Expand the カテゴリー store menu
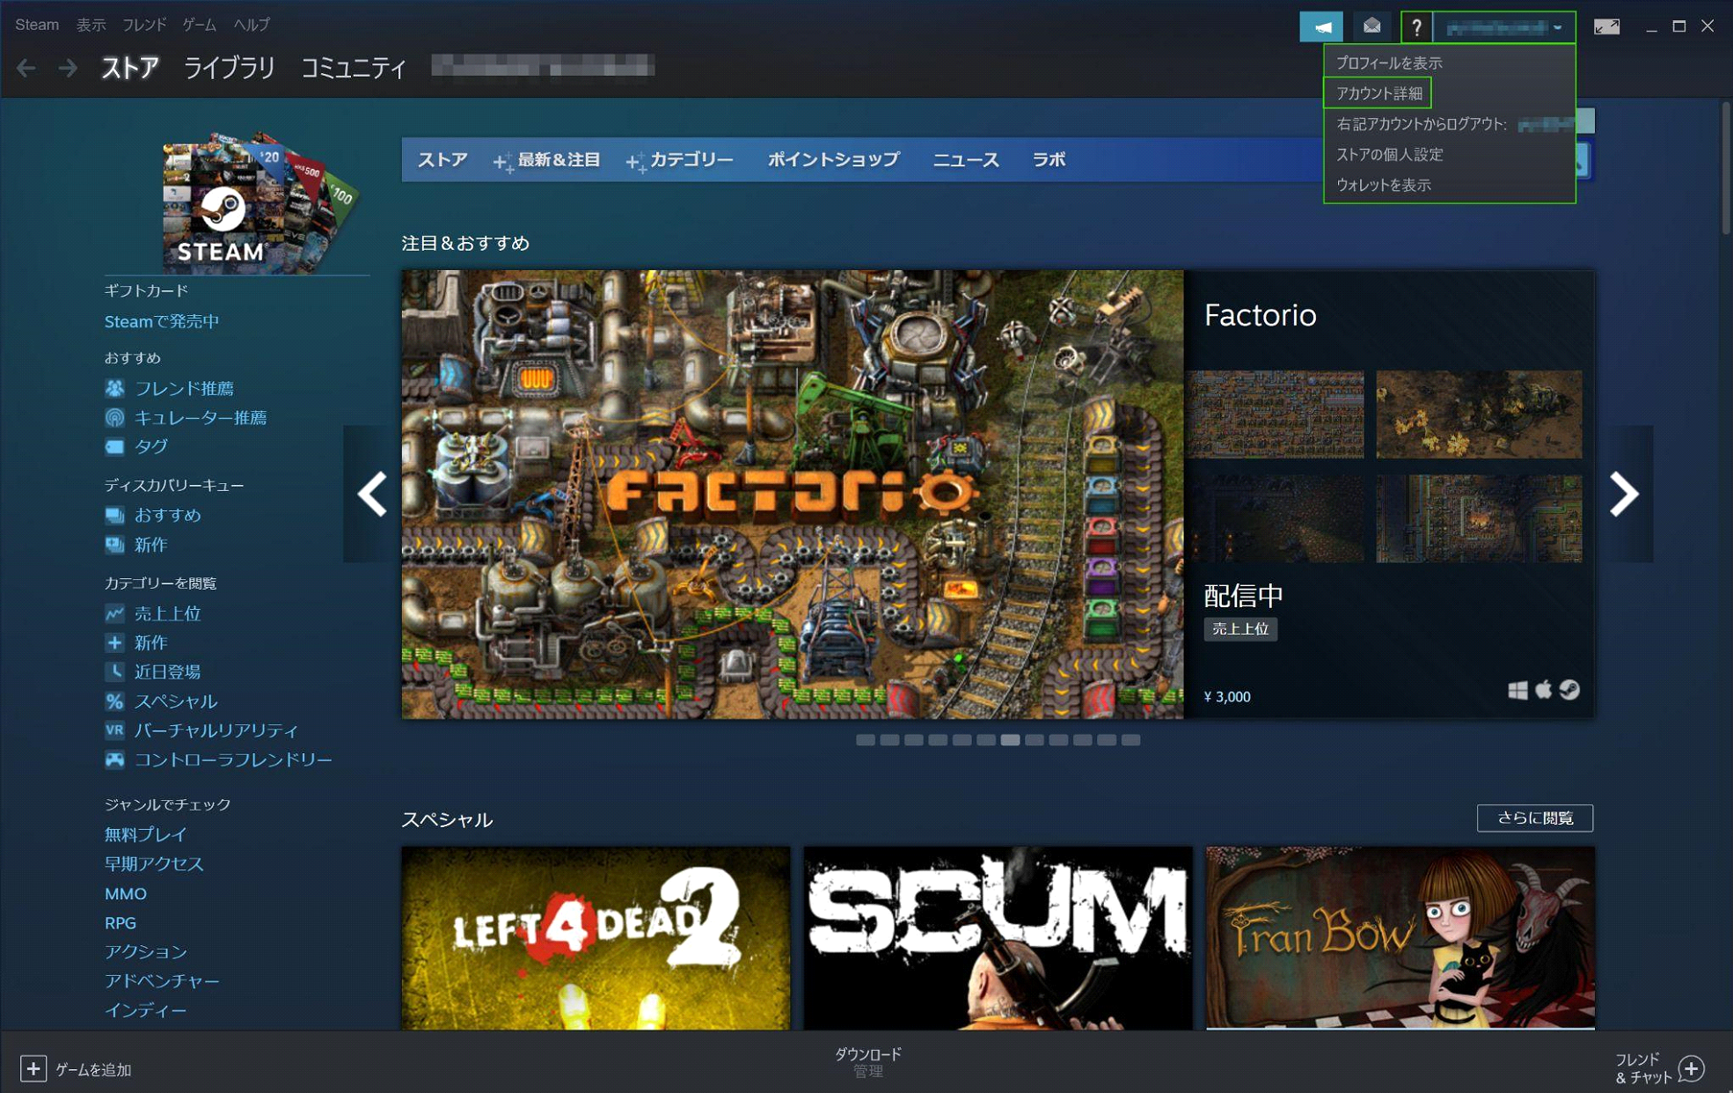 click(x=679, y=160)
